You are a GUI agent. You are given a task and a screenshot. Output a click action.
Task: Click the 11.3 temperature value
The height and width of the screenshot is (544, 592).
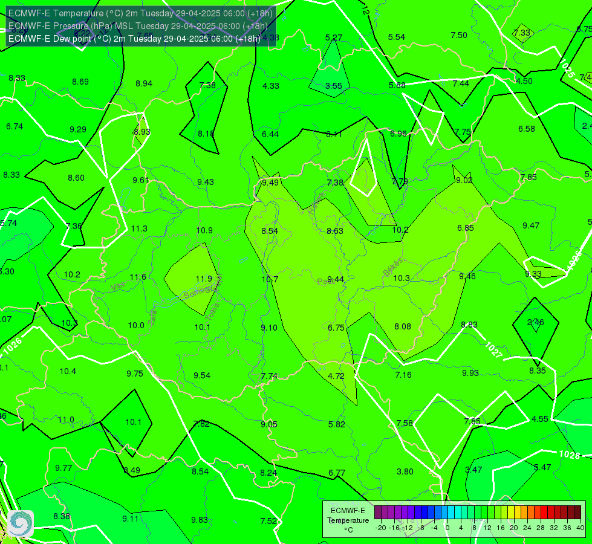tap(139, 228)
